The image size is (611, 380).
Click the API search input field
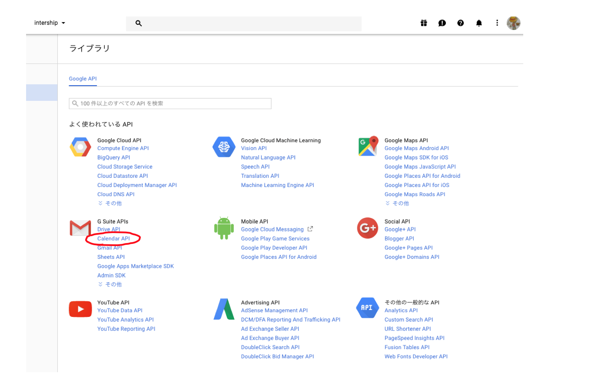pyautogui.click(x=170, y=103)
